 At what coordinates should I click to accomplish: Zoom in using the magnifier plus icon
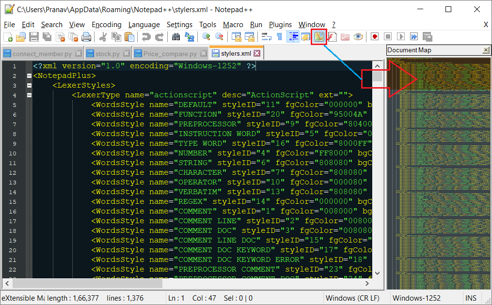pyautogui.click(x=206, y=37)
